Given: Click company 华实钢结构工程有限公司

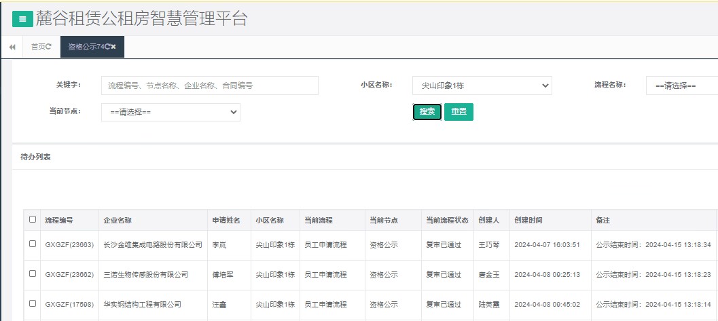Looking at the screenshot, I should (x=143, y=305).
